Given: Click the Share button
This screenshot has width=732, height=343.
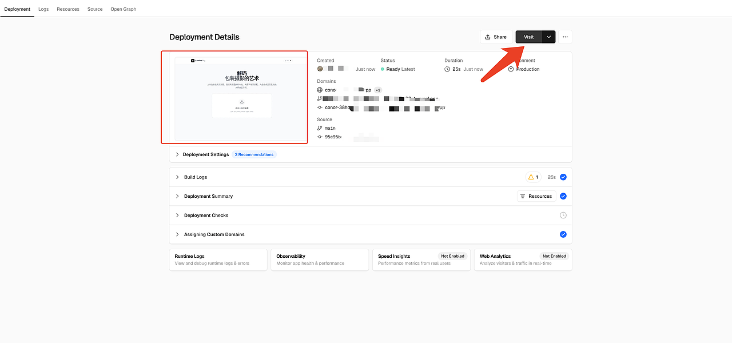Looking at the screenshot, I should point(496,37).
